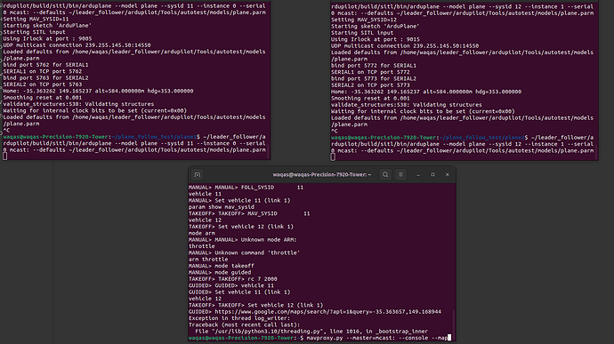Click 'UDP multicast connection' line in left terminal
Screen dimensions: 614x344
[77, 45]
